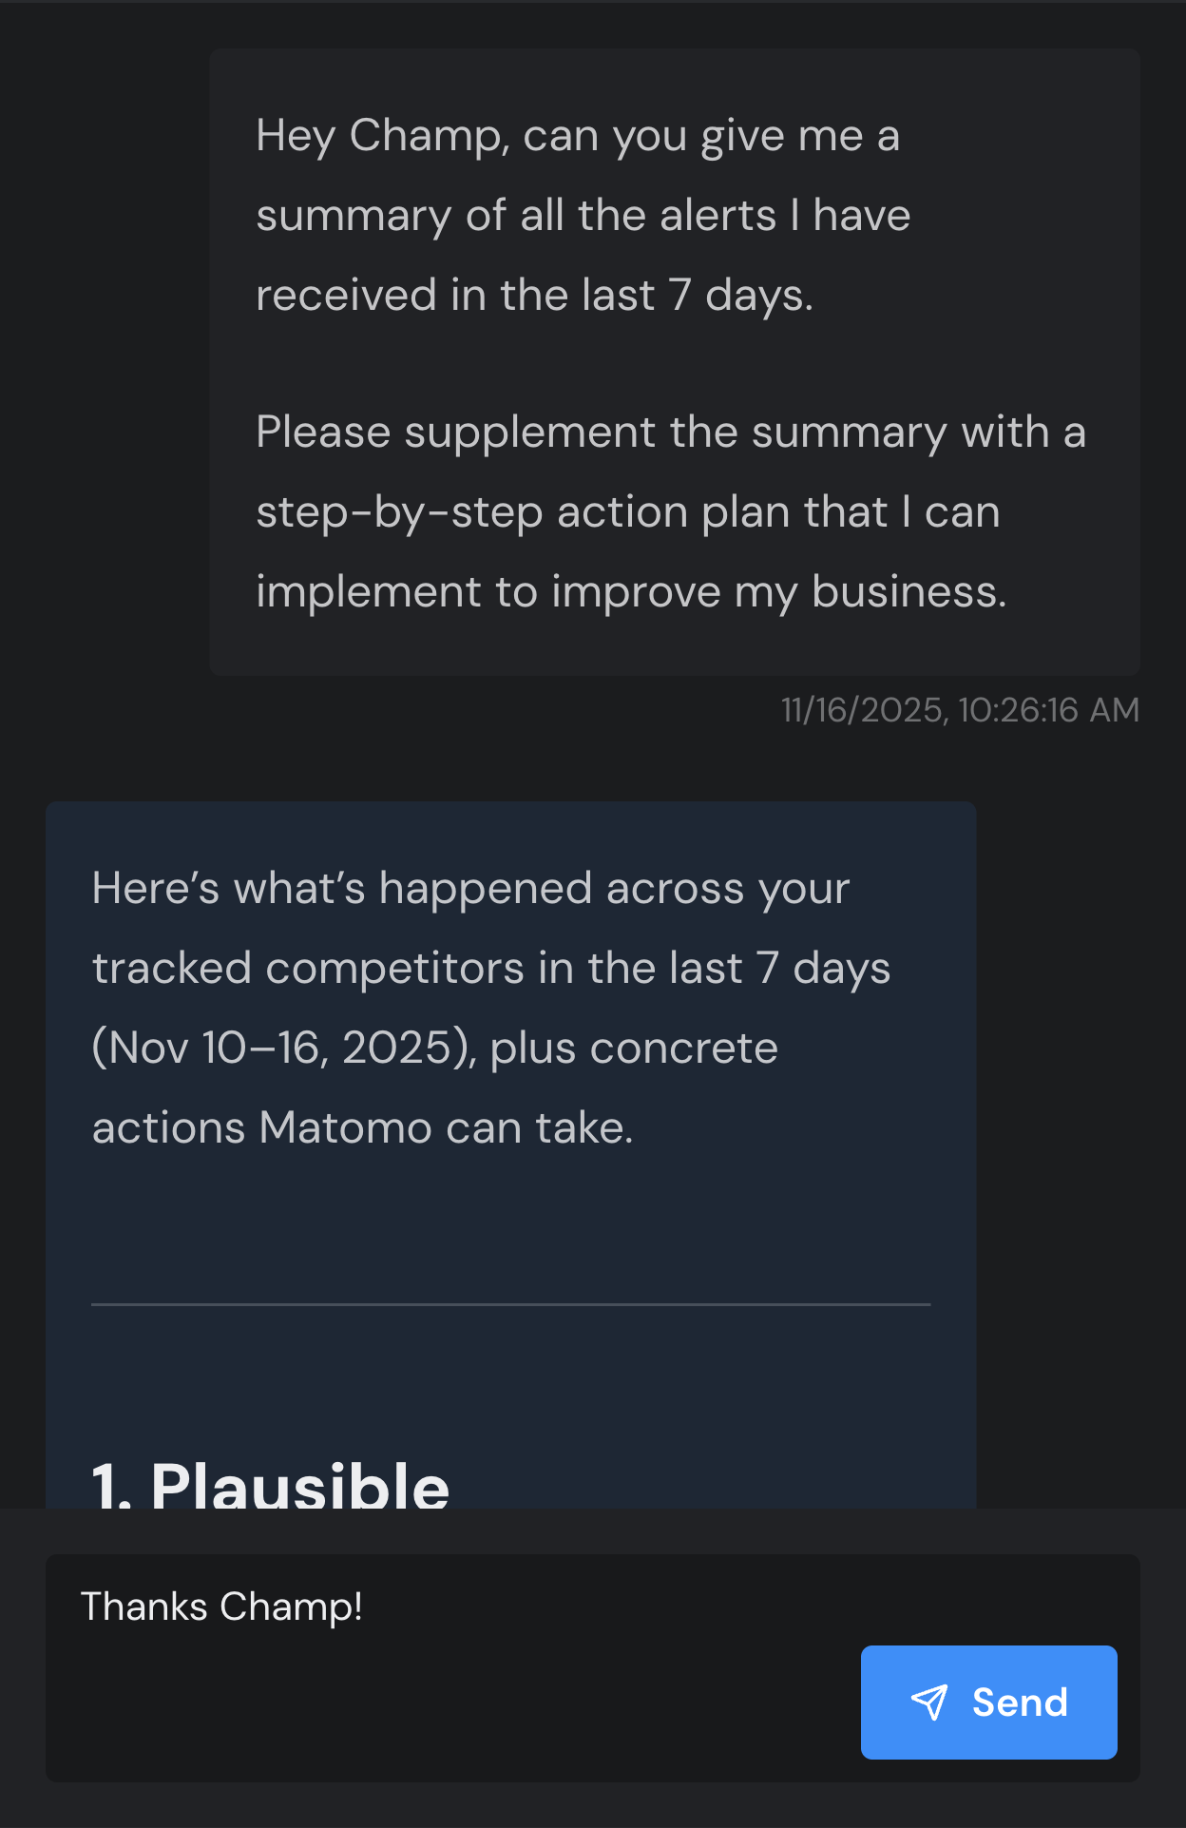Click the word "Matomo" in the reply
This screenshot has height=1828, width=1186.
346,1128
